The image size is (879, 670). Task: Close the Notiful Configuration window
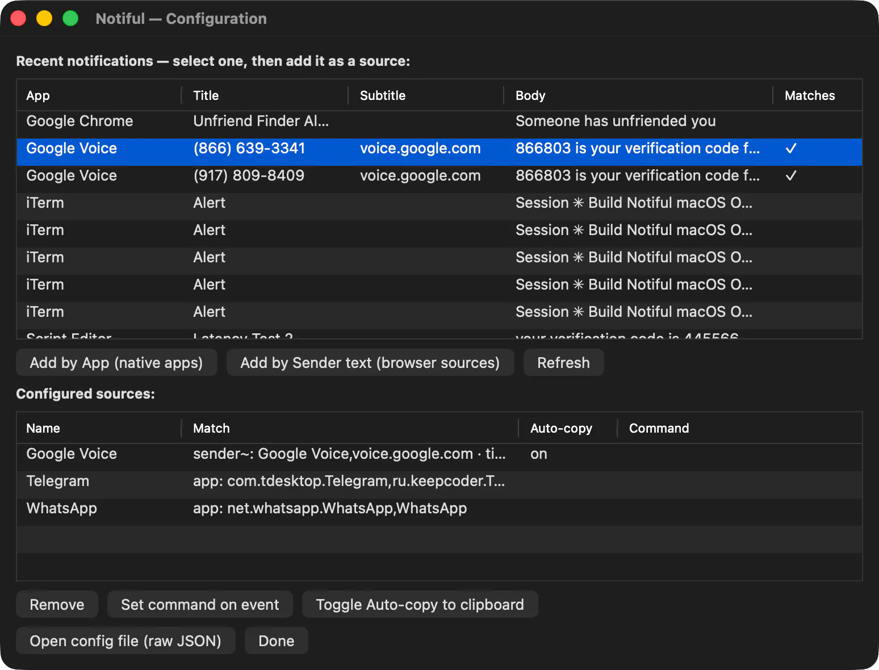[x=18, y=18]
